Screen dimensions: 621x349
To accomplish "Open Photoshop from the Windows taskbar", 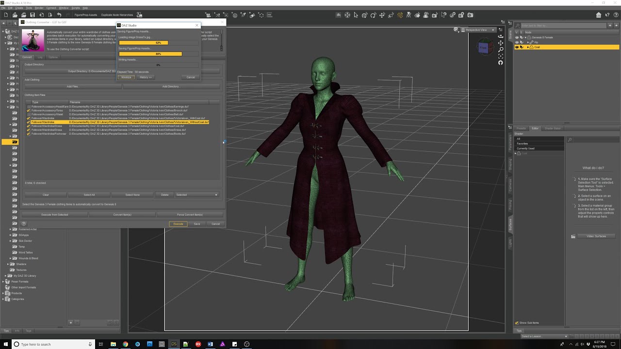I will click(149, 344).
